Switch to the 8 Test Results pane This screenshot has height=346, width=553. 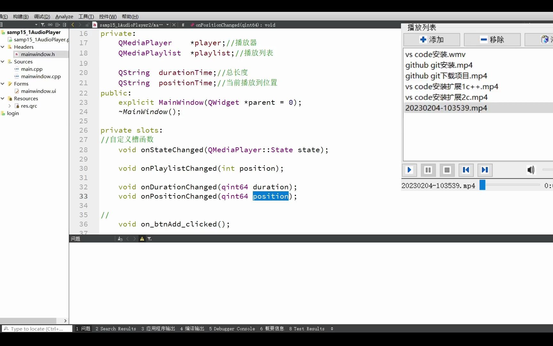click(x=307, y=329)
